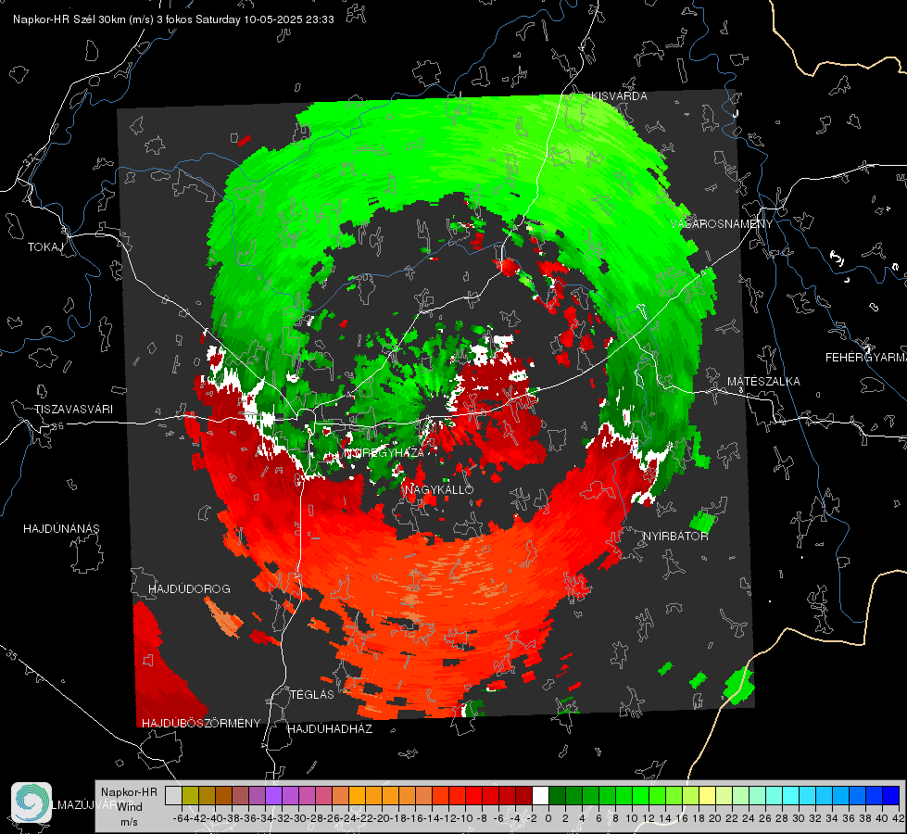This screenshot has width=907, height=834.
Task: Click the '20' legend scale value
Action: coord(715,818)
